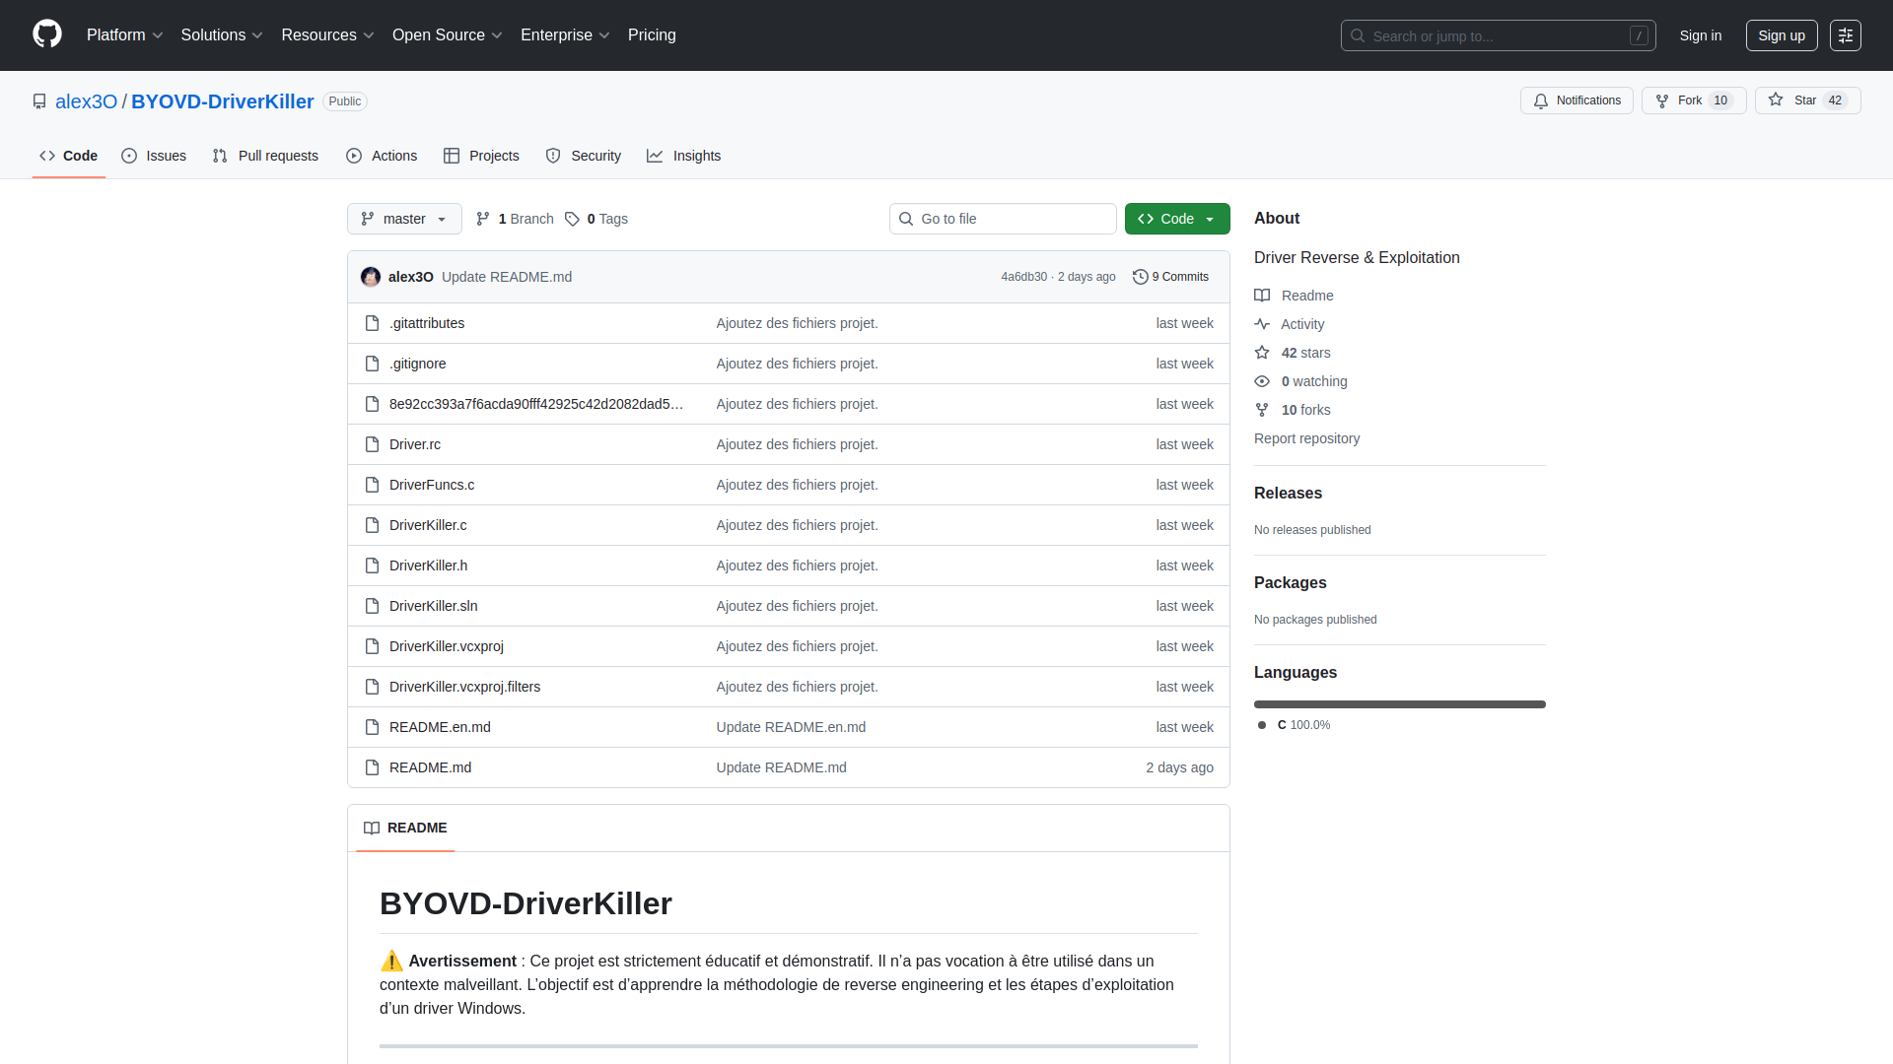Click the commits history clock icon

click(1141, 277)
